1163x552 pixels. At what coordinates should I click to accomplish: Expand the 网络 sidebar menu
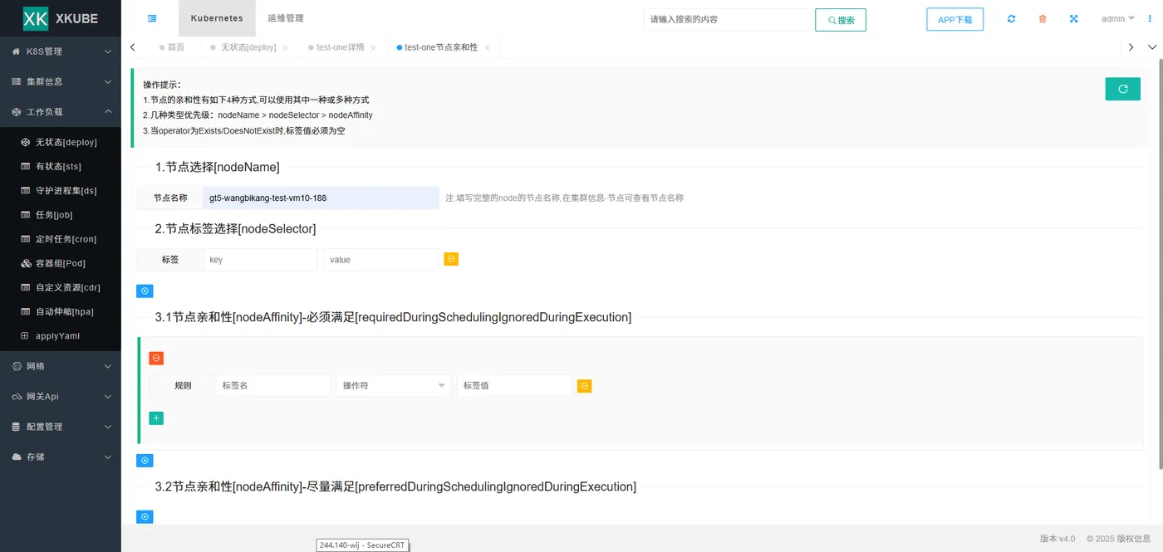[x=61, y=366]
